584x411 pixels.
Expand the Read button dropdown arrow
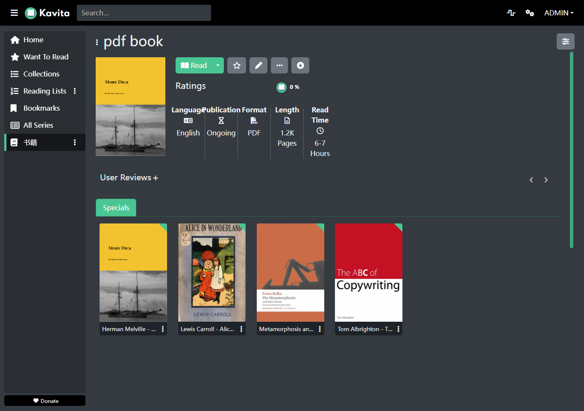(218, 65)
